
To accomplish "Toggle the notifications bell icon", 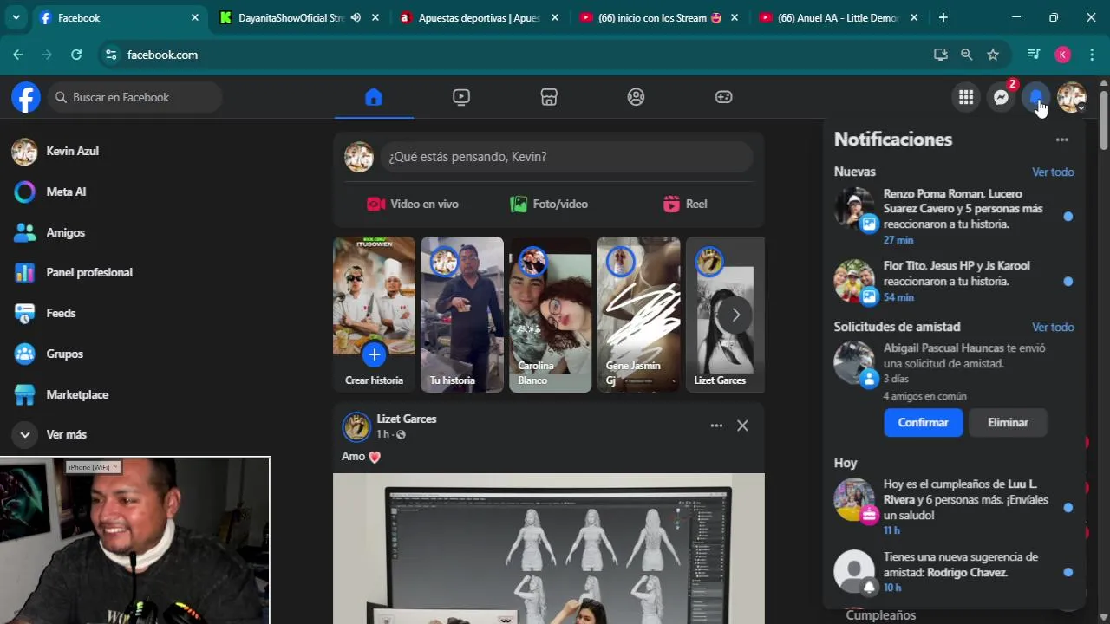I will coord(1036,97).
